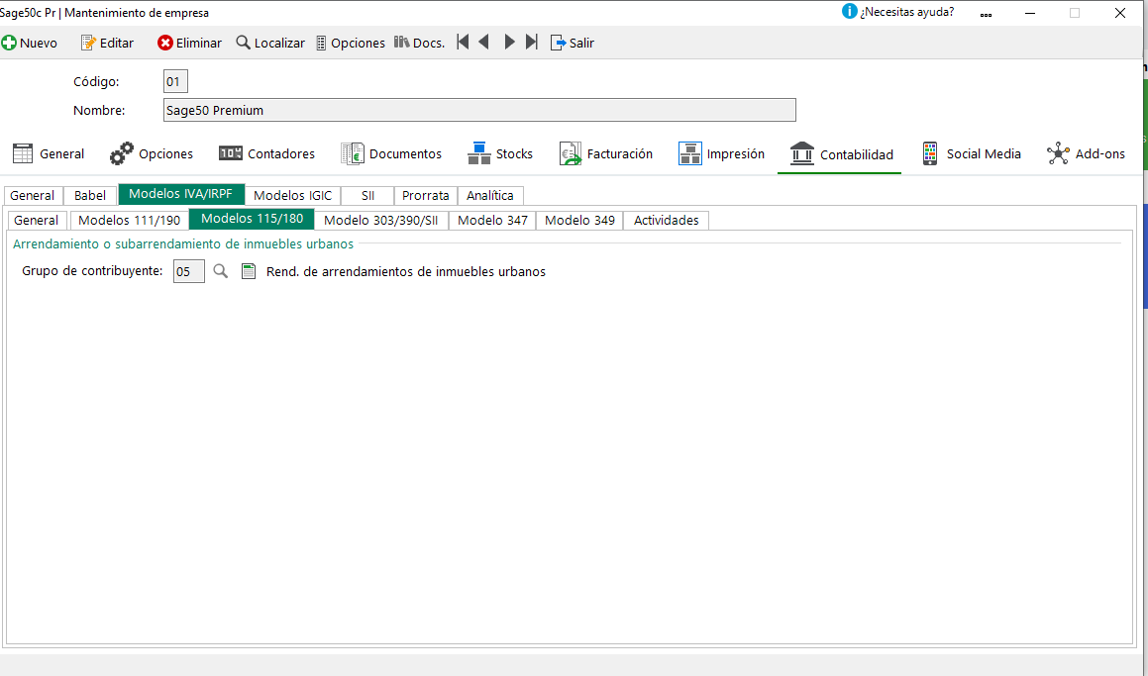The image size is (1148, 676).
Task: Click the Nombre field Sage50 Premium
Action: (479, 110)
